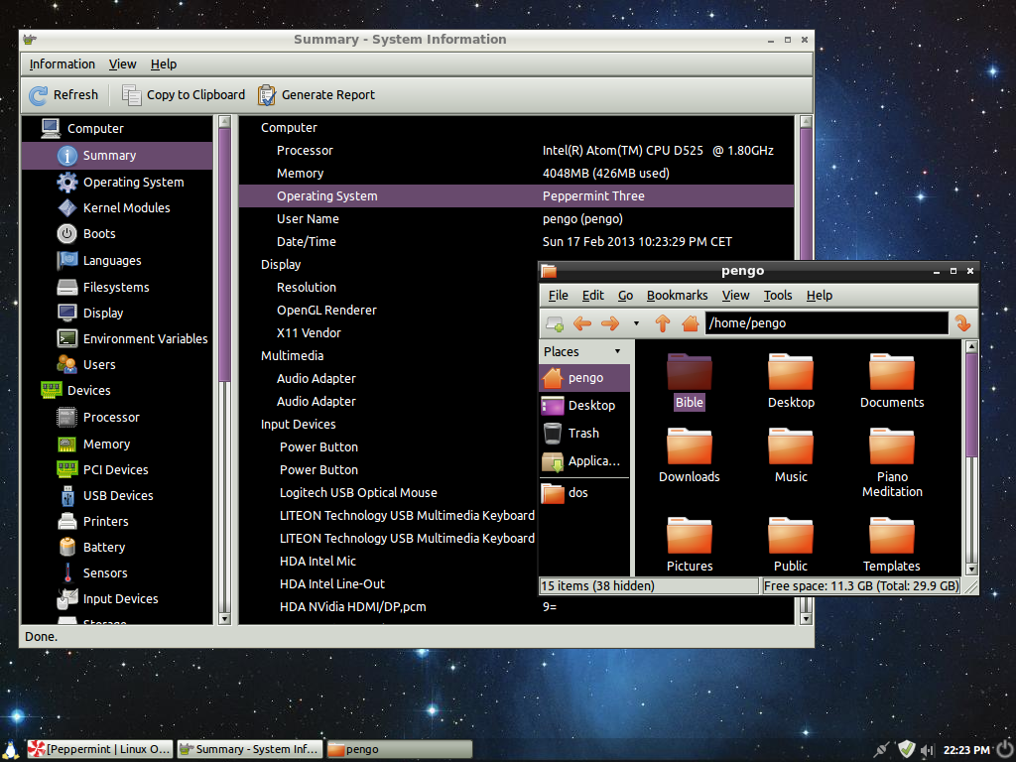Click the new tab icon in file manager toolbar
The width and height of the screenshot is (1016, 762).
coord(555,323)
